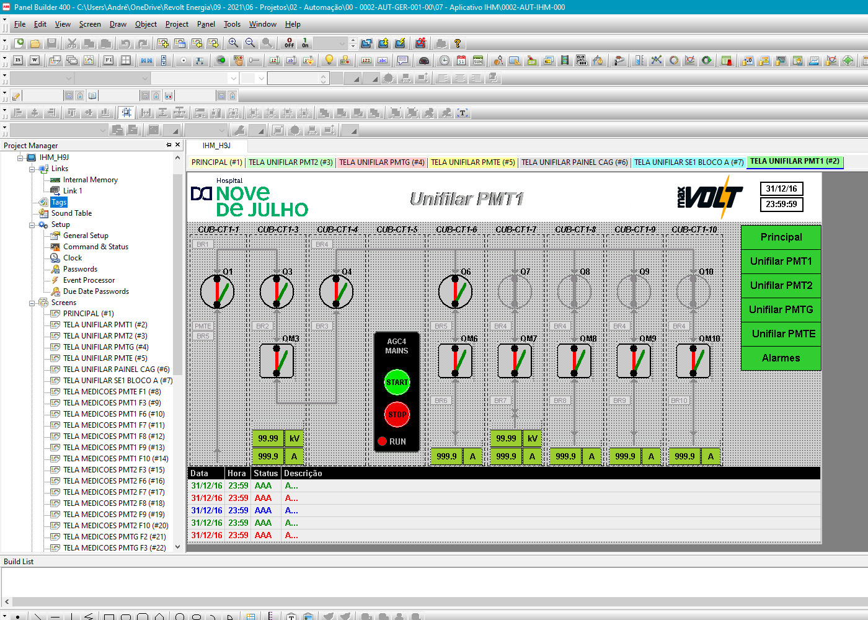Collapse the Screens tree node
Image resolution: width=868 pixels, height=620 pixels.
coord(32,303)
